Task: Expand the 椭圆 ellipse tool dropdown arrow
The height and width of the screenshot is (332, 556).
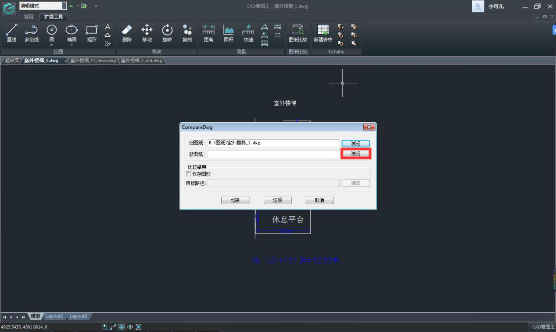Action: 72,45
